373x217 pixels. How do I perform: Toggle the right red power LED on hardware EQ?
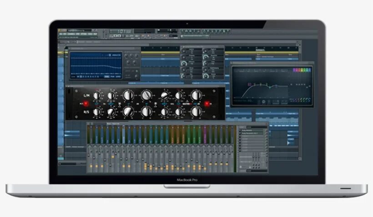(x=207, y=104)
